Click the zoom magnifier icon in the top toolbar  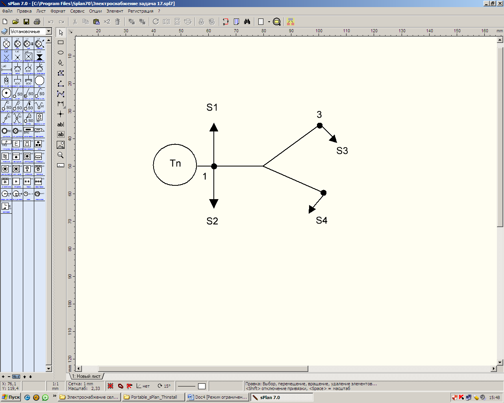pos(277,22)
